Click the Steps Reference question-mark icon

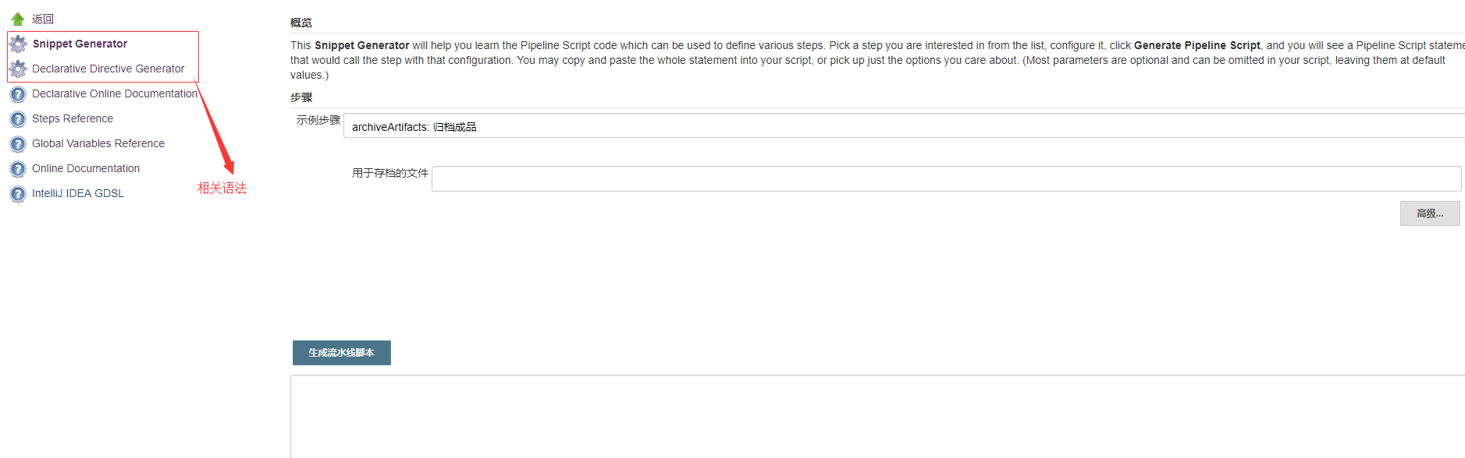click(x=18, y=119)
